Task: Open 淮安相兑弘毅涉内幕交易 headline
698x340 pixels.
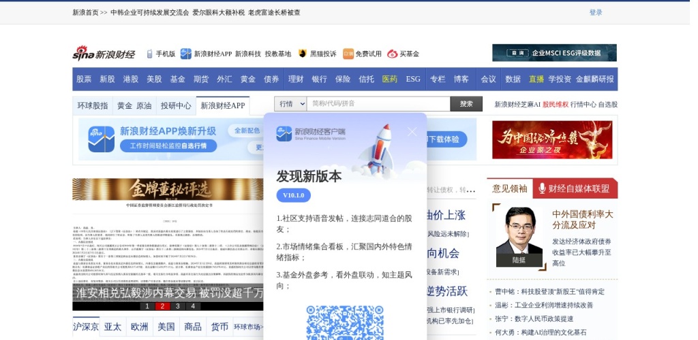Action: pos(168,293)
